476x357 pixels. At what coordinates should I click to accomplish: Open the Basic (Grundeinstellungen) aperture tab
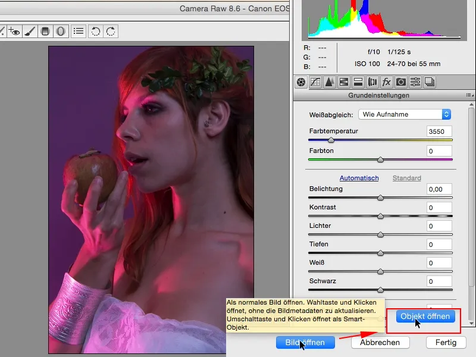pos(301,82)
